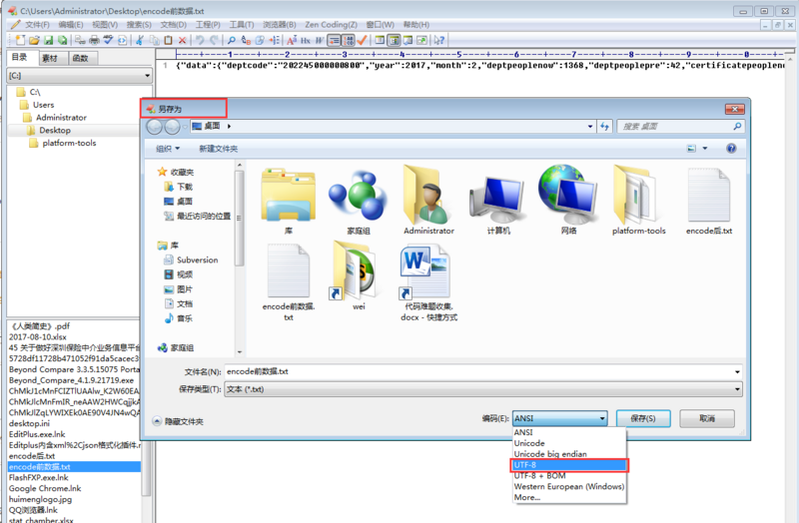Viewport: 799px width, 523px height.
Task: Click the Help pointer toolbar icon
Action: [x=438, y=40]
